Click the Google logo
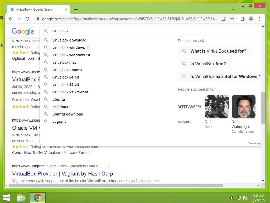This screenshot has width=270, height=203. pos(23,31)
